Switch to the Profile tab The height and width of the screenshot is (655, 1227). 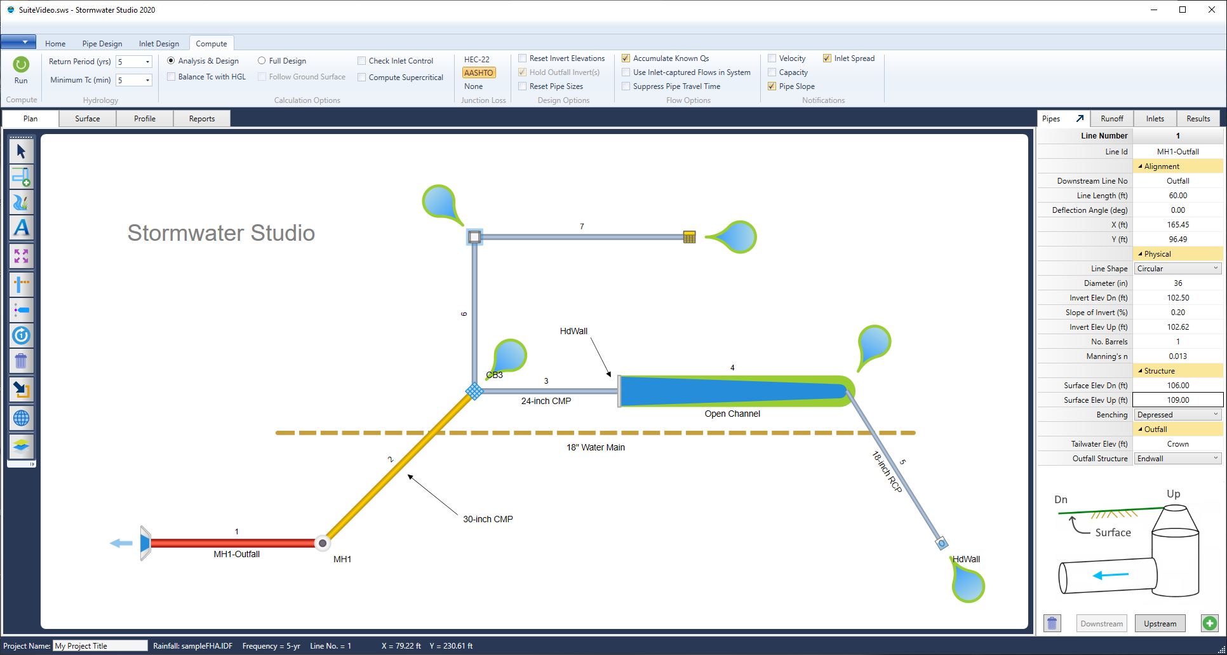pos(144,118)
